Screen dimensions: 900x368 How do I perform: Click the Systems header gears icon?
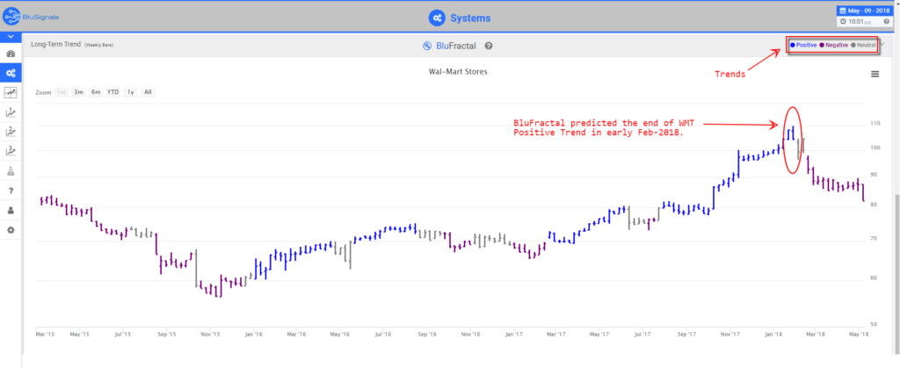pos(437,18)
